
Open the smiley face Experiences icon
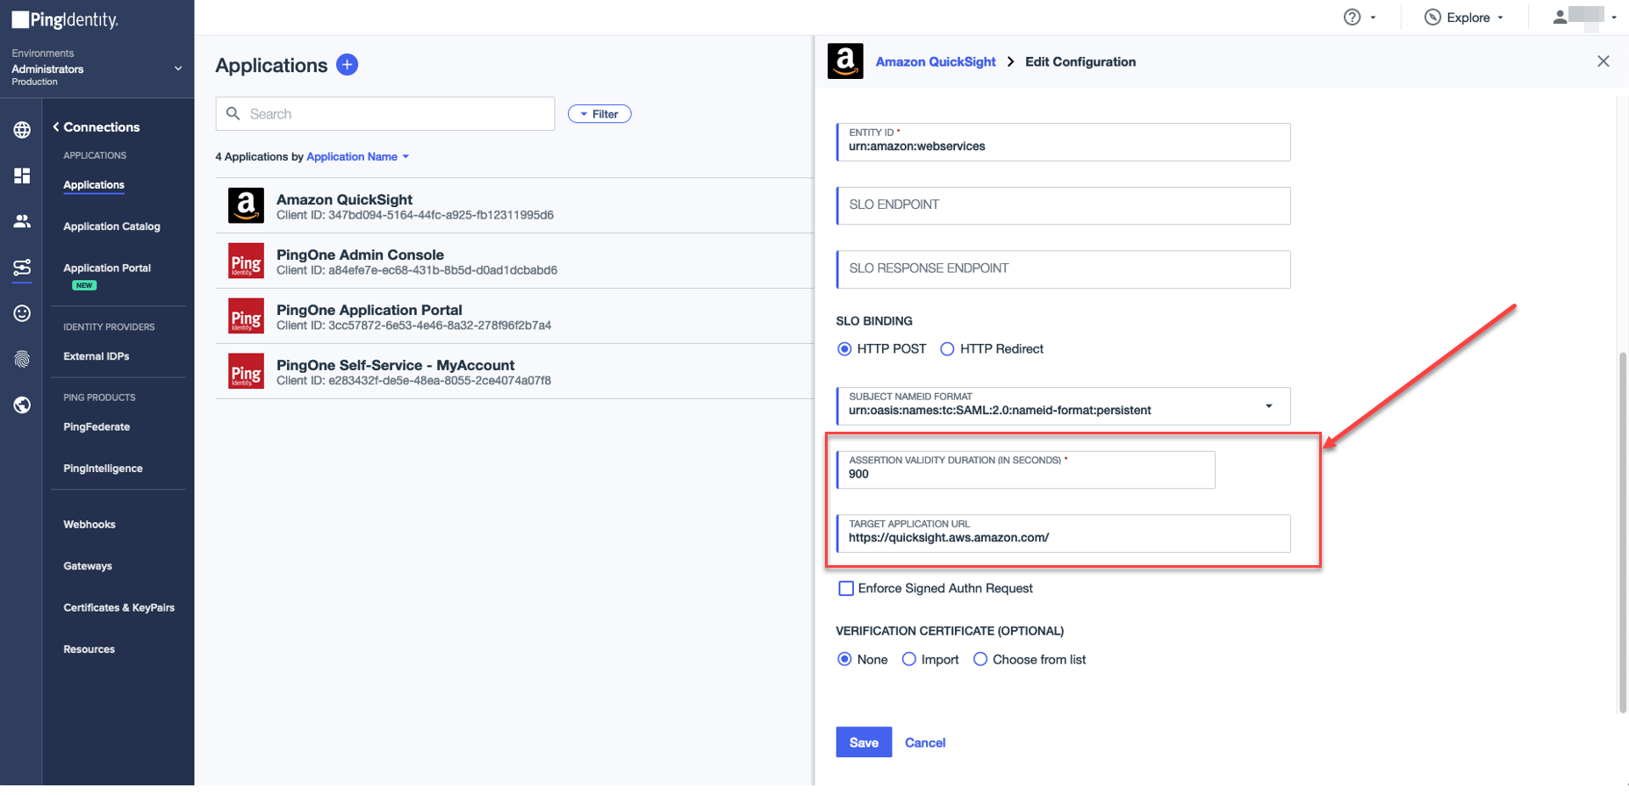click(x=22, y=313)
